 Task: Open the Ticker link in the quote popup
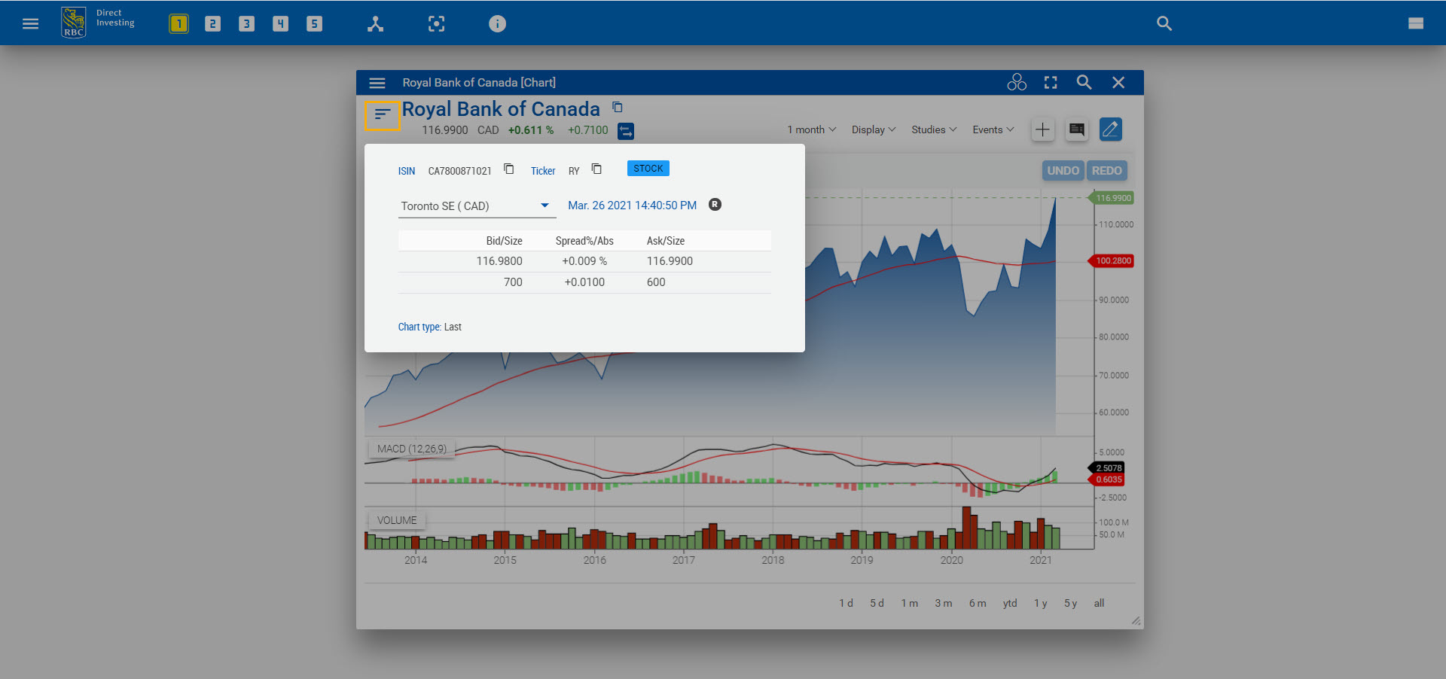coord(542,170)
